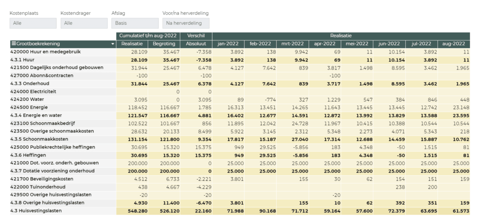Select the aug-2022 column header
Viewport: 478px width, 219px height.
pos(454,44)
